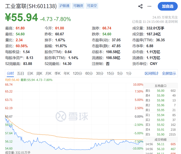Click the 卖3 order row at 55.98
The width and height of the screenshot is (181, 154).
click(x=161, y=100)
